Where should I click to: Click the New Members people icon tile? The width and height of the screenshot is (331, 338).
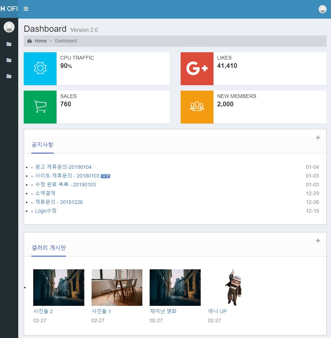[197, 107]
